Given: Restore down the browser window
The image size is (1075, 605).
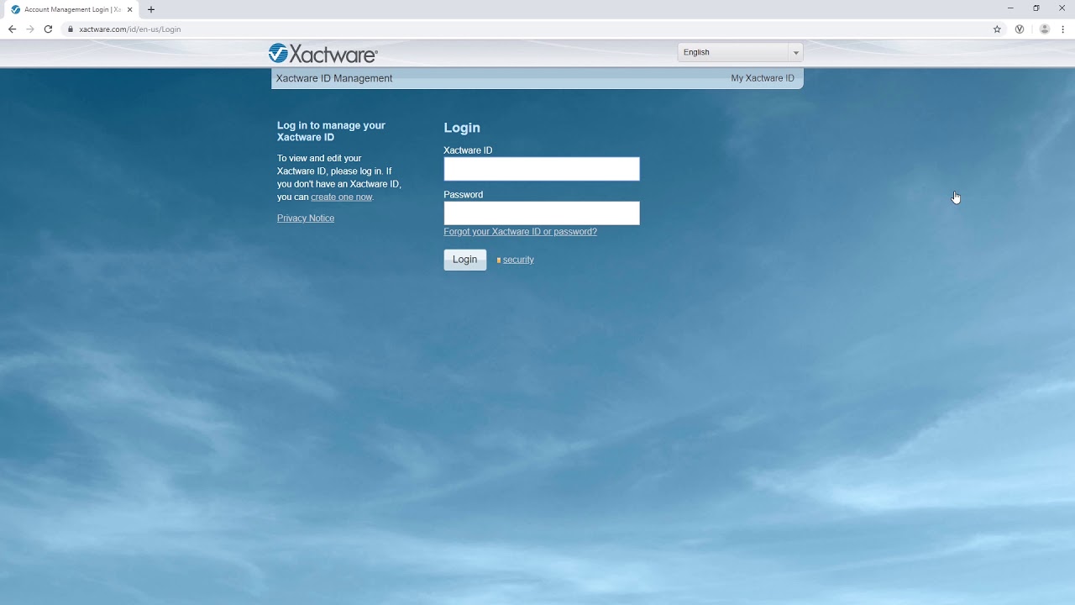Looking at the screenshot, I should (1036, 8).
